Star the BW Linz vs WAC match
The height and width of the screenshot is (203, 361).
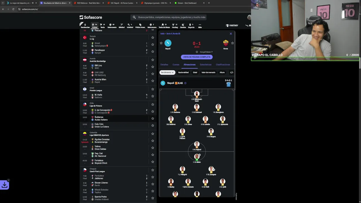pyautogui.click(x=153, y=67)
